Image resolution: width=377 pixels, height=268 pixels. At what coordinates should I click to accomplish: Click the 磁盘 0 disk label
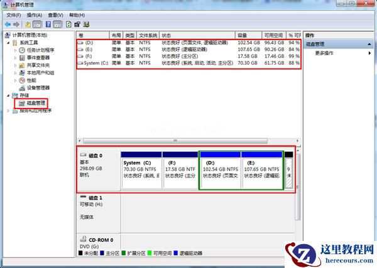click(x=96, y=156)
